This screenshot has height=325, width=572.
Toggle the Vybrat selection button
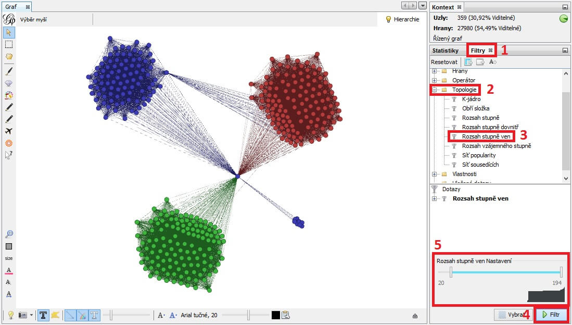[x=513, y=315]
